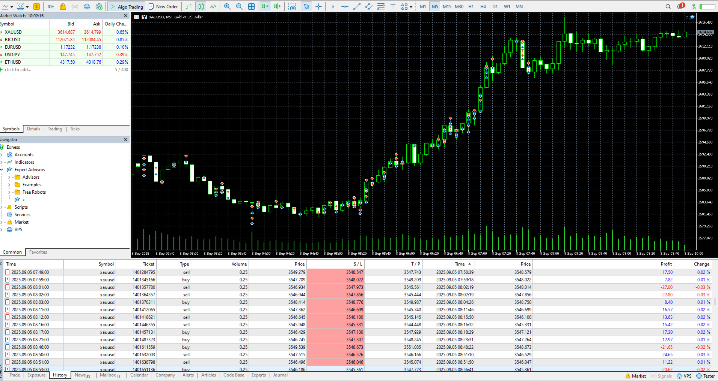Click the New Order button
Image resolution: width=718 pixels, height=381 pixels.
[163, 6]
